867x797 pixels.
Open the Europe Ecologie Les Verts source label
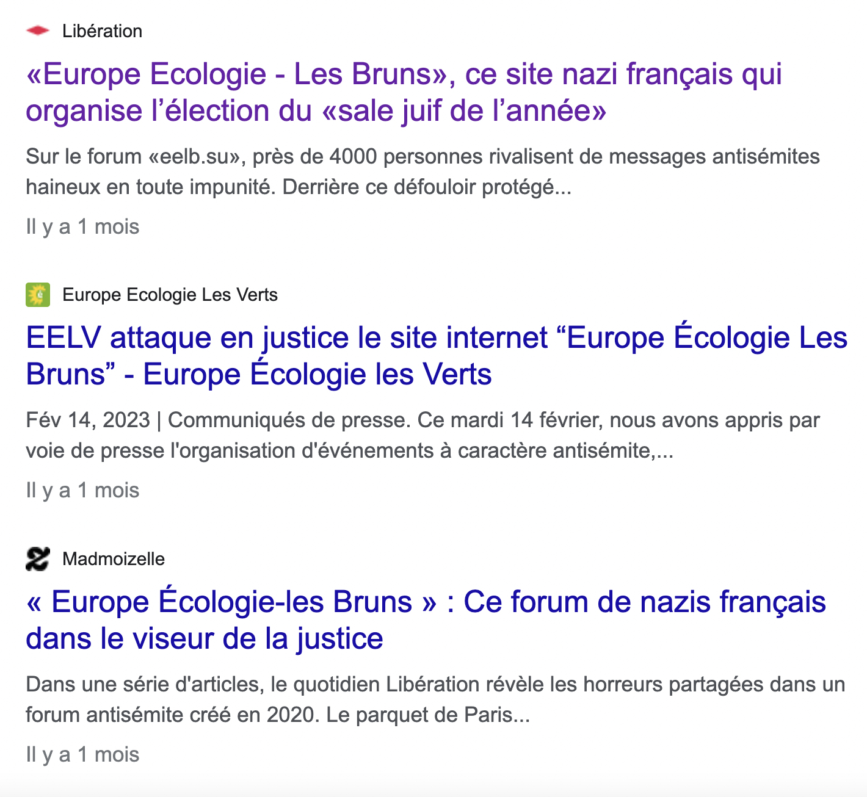[170, 295]
